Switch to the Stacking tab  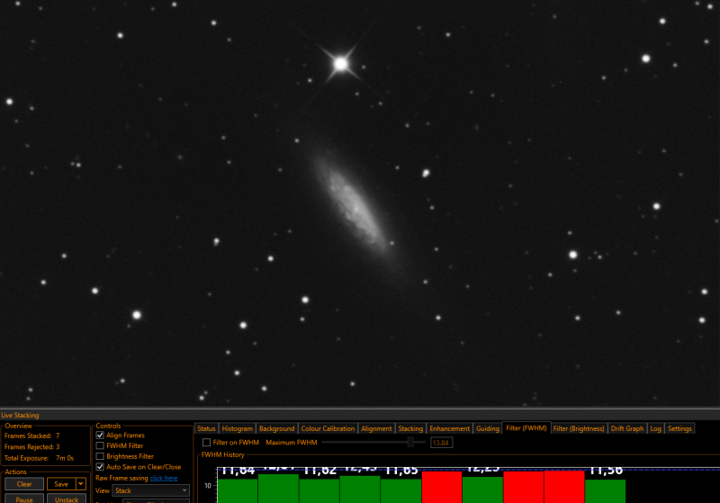410,428
